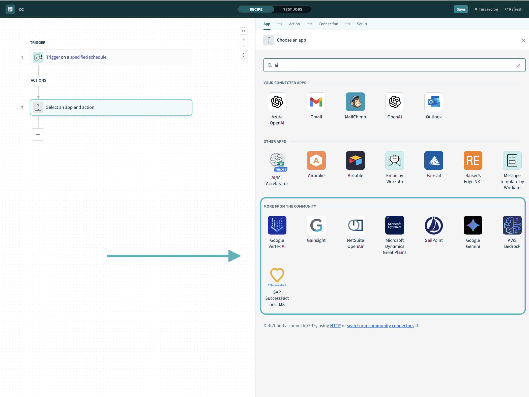Add a new step with plus button
Image resolution: width=529 pixels, height=397 pixels.
pos(38,135)
